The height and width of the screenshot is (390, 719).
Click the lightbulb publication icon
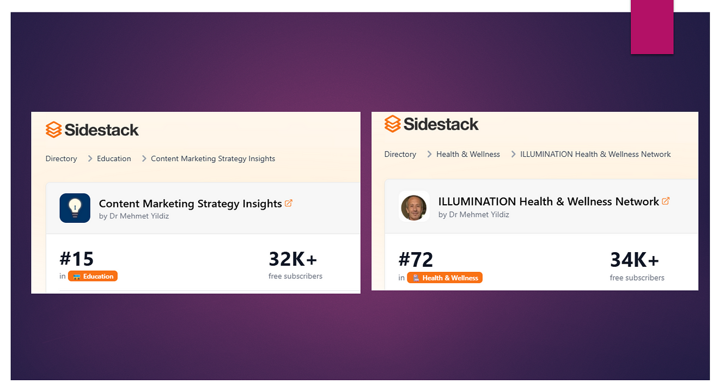[x=75, y=208]
